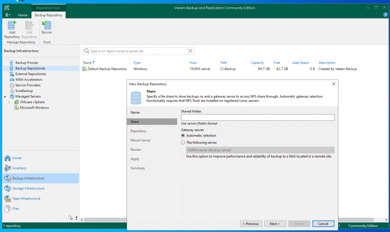
Task: Open the main application menu button
Action: [8, 15]
